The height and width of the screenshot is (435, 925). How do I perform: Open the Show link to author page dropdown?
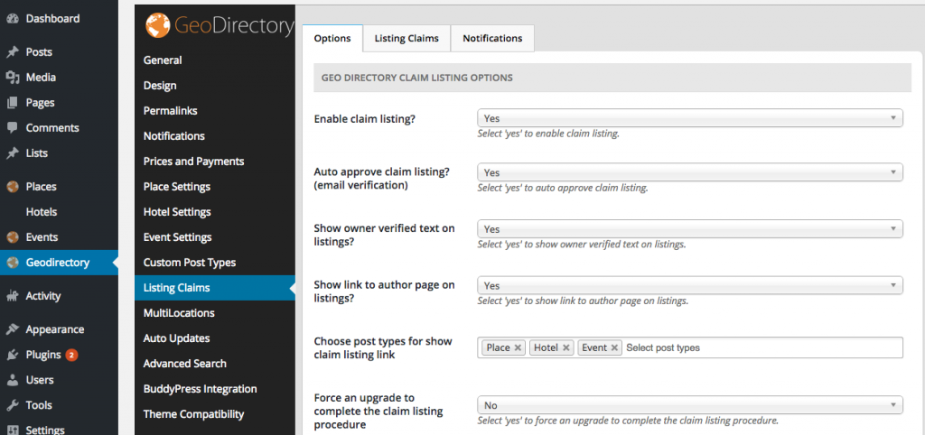(x=689, y=285)
